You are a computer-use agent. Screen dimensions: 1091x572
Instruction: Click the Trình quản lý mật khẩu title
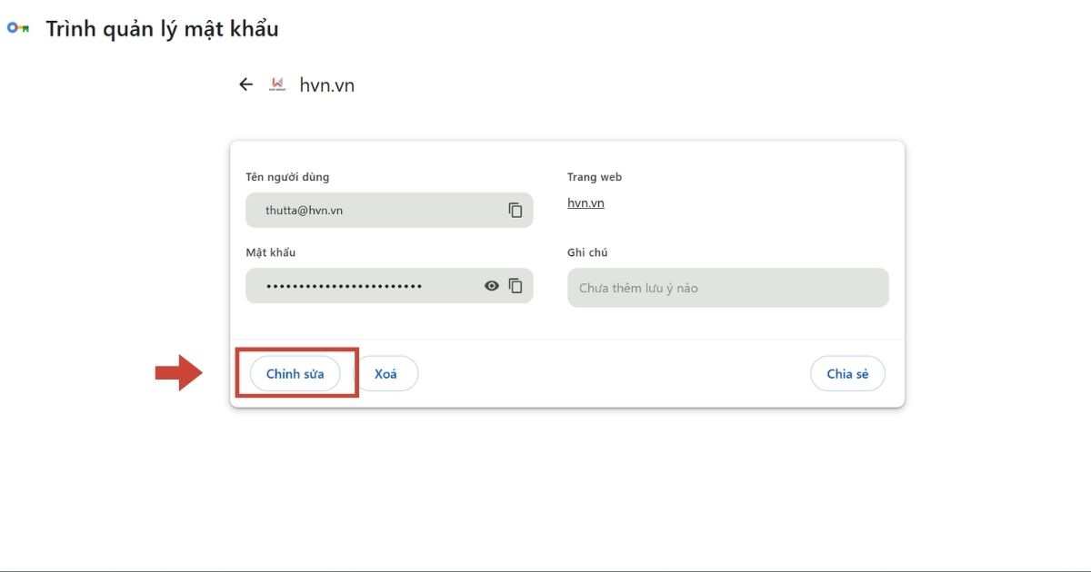[162, 29]
